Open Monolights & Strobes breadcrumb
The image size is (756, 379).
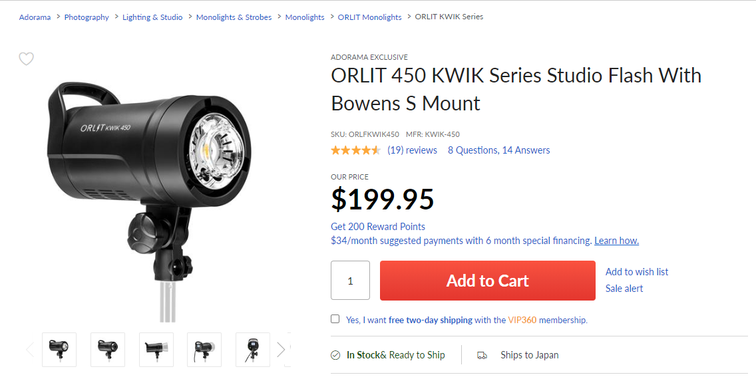[x=234, y=17]
